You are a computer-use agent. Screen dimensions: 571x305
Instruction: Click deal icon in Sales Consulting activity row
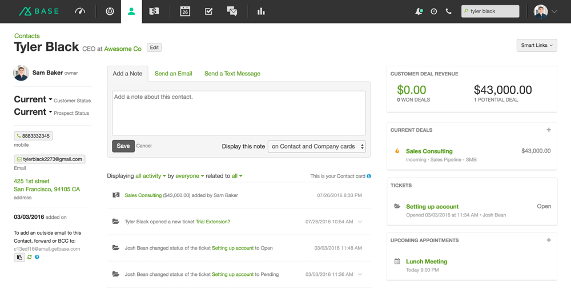pyautogui.click(x=116, y=195)
